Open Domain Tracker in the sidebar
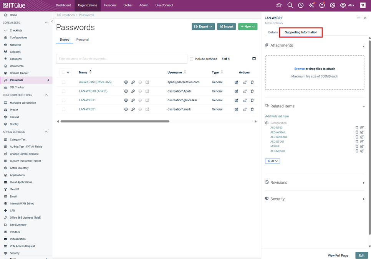 point(19,73)
